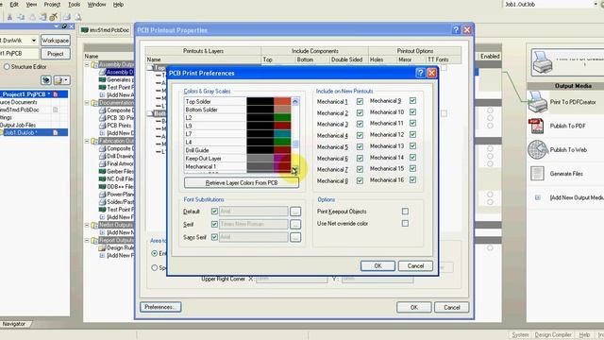
Task: Click the folder icon button beside view-options
Action: pyautogui.click(x=59, y=80)
